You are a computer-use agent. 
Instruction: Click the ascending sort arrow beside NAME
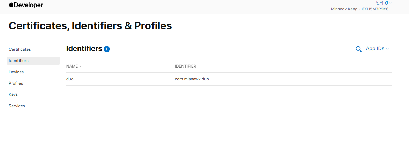coord(81,67)
